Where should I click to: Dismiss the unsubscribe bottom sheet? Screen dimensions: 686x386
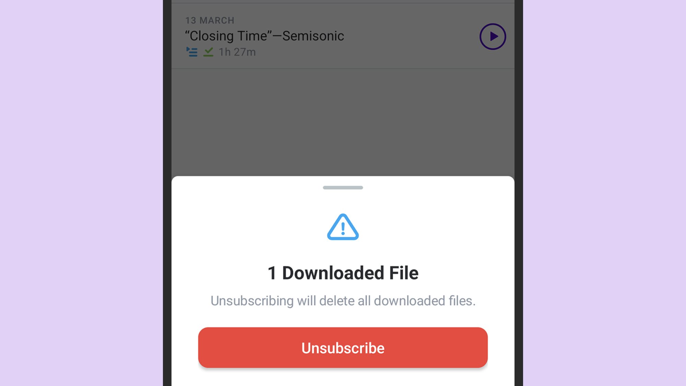pyautogui.click(x=343, y=118)
